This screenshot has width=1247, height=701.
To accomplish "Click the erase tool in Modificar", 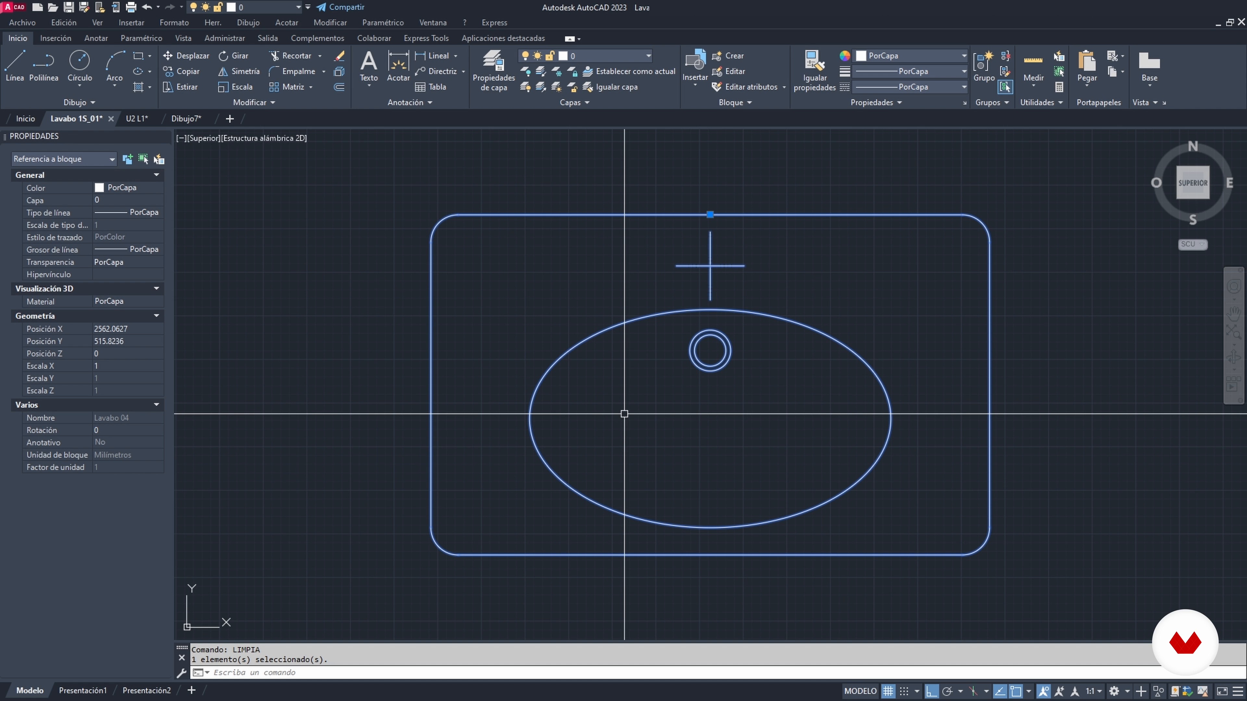I will pyautogui.click(x=339, y=55).
